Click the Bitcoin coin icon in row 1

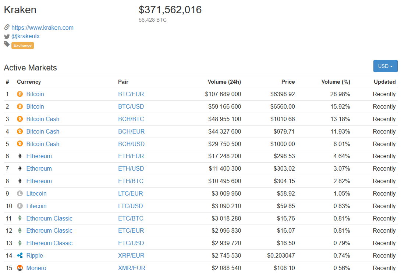[x=20, y=94]
